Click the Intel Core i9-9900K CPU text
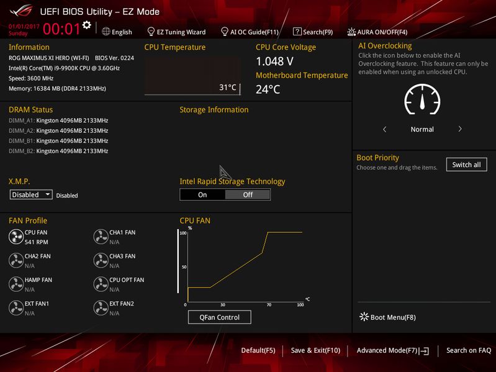The height and width of the screenshot is (372, 496). coord(64,68)
